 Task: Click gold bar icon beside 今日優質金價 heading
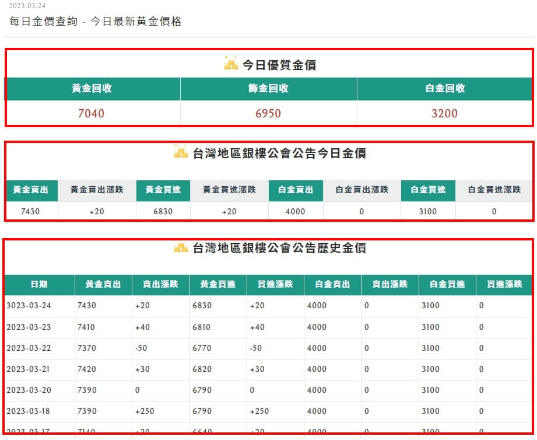click(x=231, y=63)
